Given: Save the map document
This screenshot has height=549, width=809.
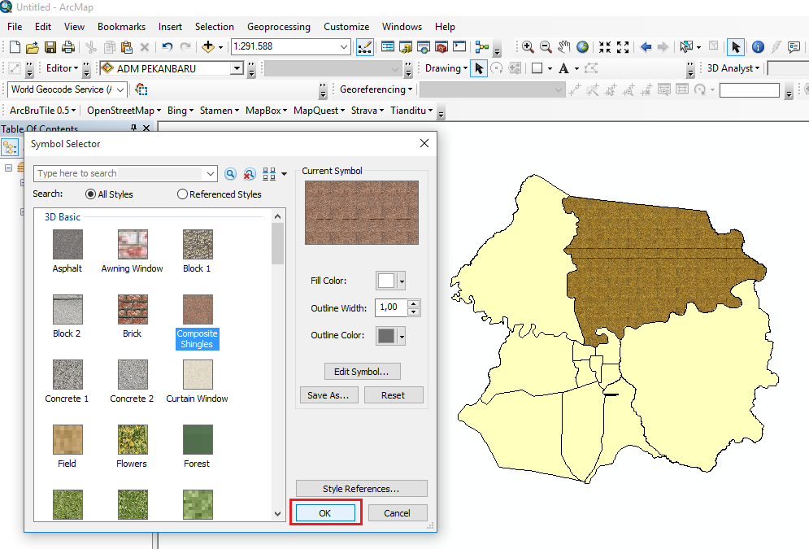Looking at the screenshot, I should [x=50, y=47].
